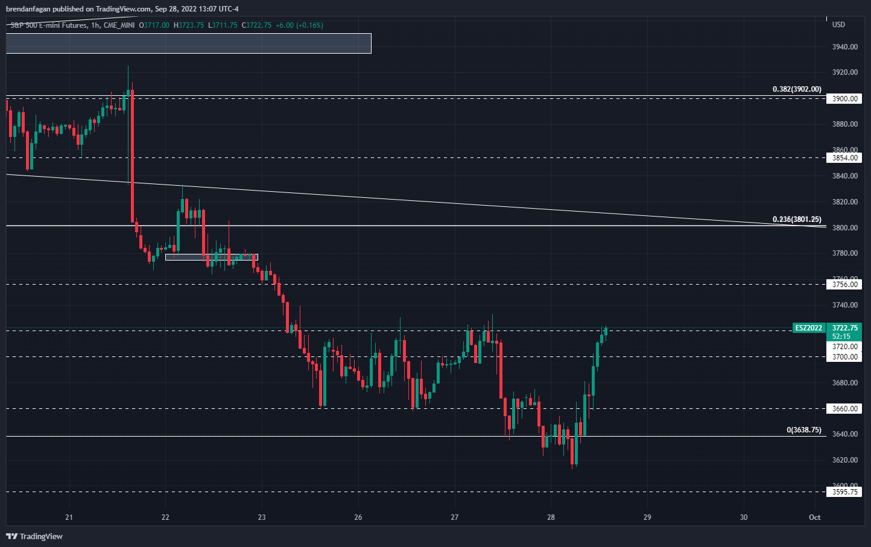The height and width of the screenshot is (547, 871).
Task: Click date label 30 on time axis
Action: 744,517
